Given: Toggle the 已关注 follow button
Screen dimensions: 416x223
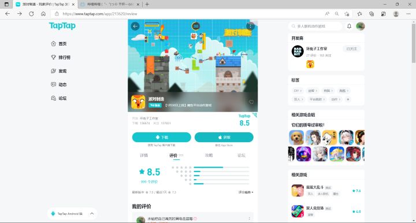Looking at the screenshot, I should pos(351,49).
